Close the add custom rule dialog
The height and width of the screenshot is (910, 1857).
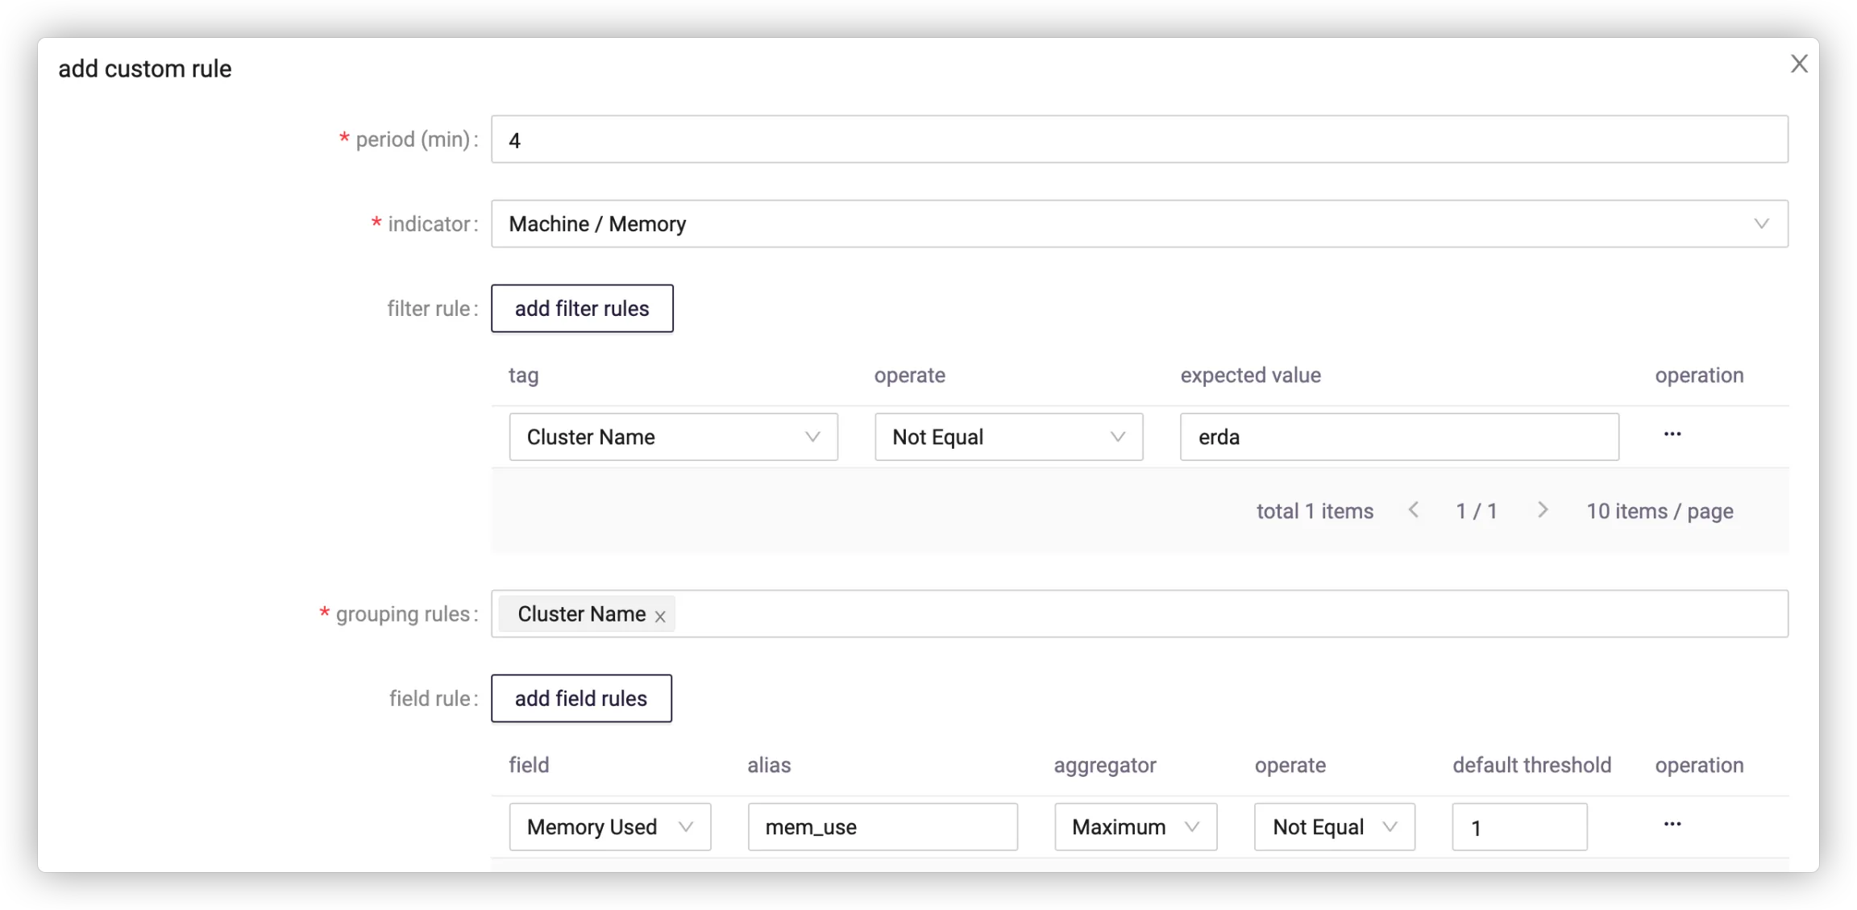[x=1799, y=64]
